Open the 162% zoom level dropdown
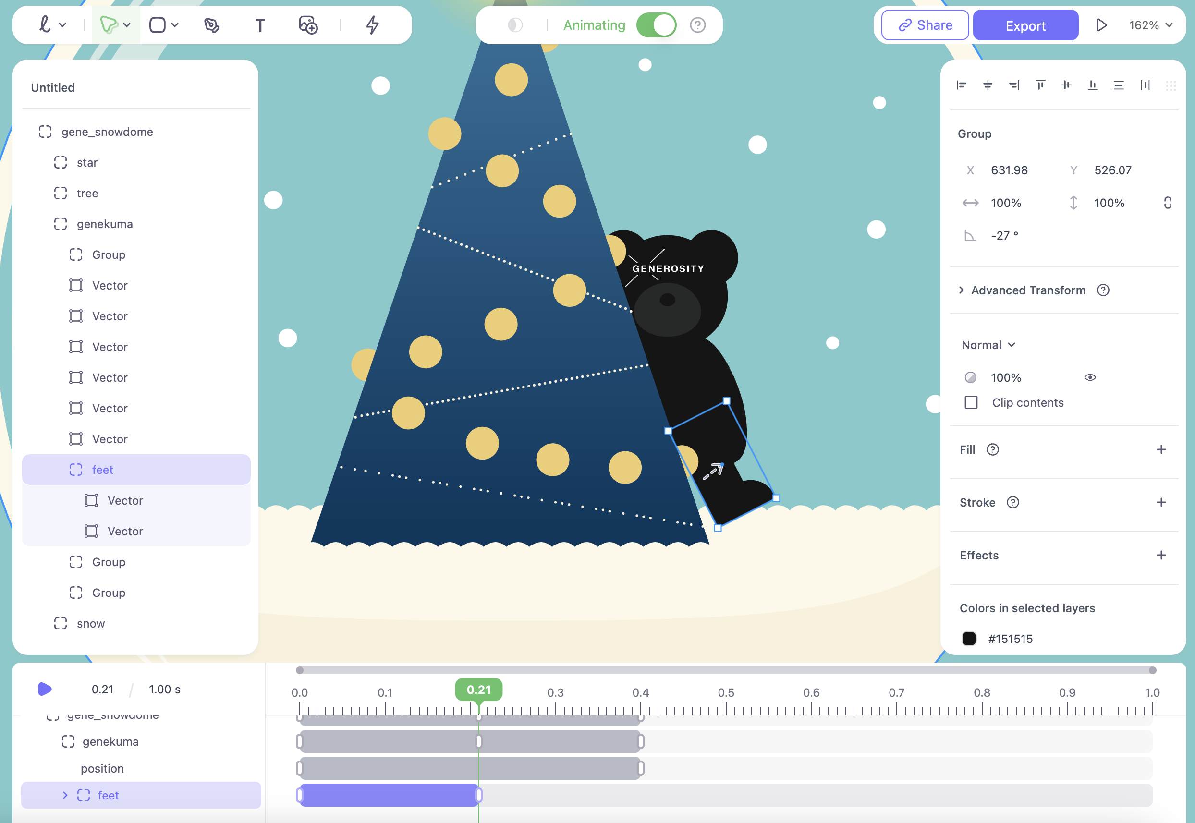The height and width of the screenshot is (823, 1195). coord(1150,25)
